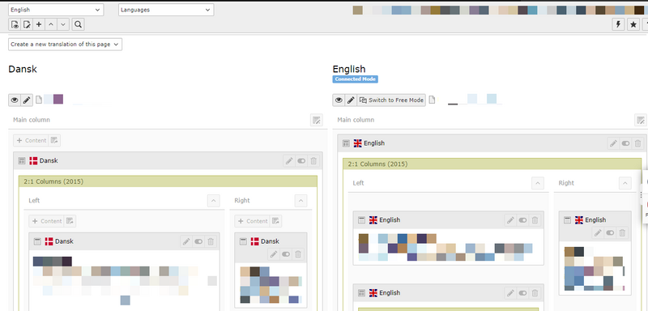Edit the Dansk Main column contents
Screen dimensions: 648x311
[x=317, y=120]
